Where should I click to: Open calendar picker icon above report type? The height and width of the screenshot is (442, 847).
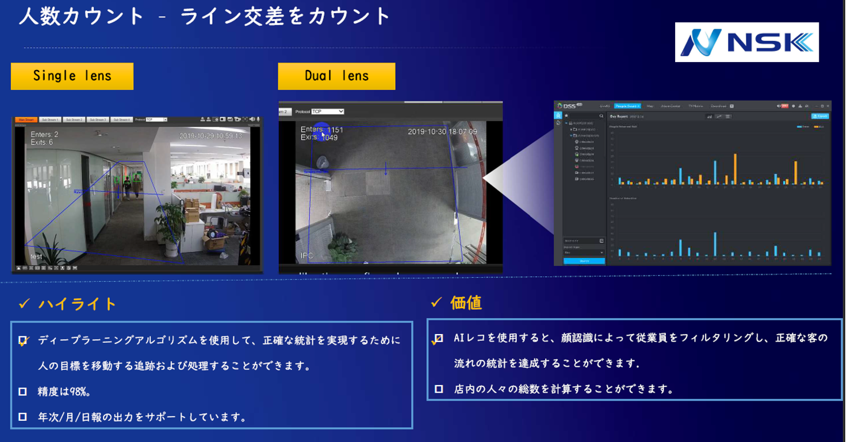(601, 241)
